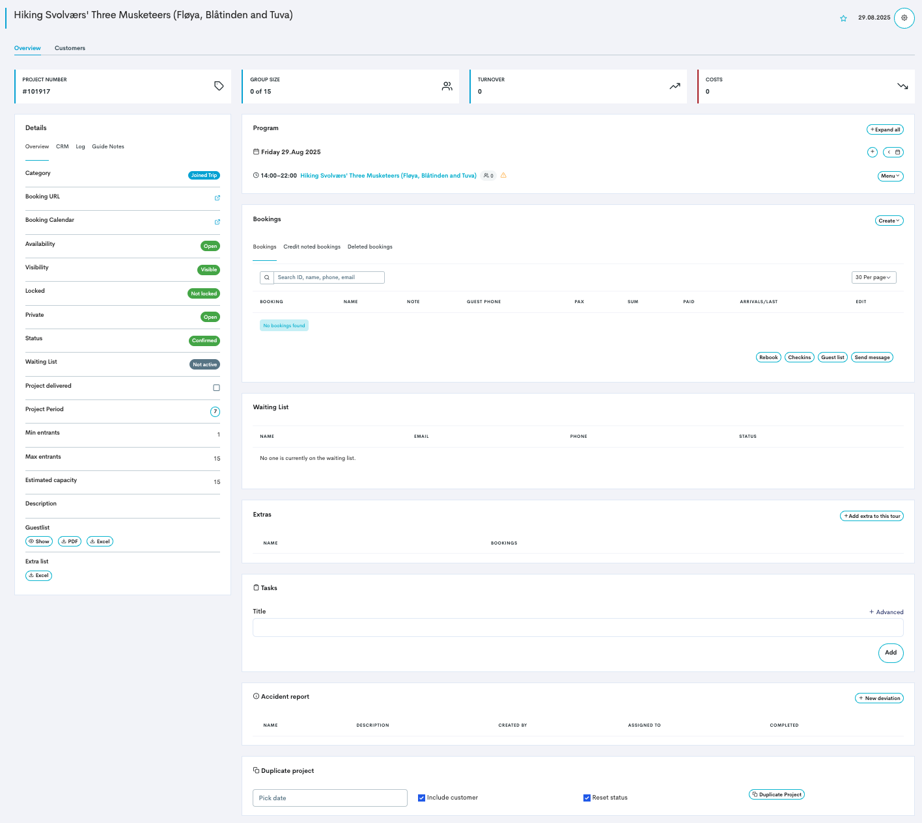Click the favorite star icon
Image resolution: width=922 pixels, height=823 pixels.
[x=843, y=18]
